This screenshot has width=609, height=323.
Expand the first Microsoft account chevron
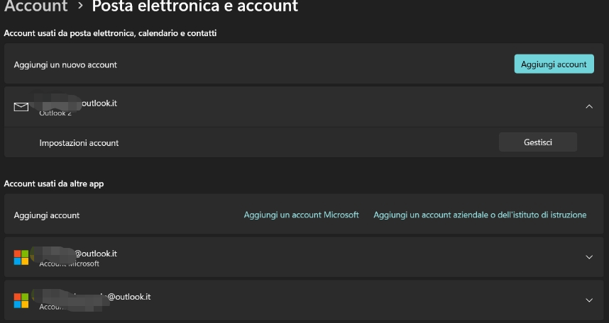(589, 257)
